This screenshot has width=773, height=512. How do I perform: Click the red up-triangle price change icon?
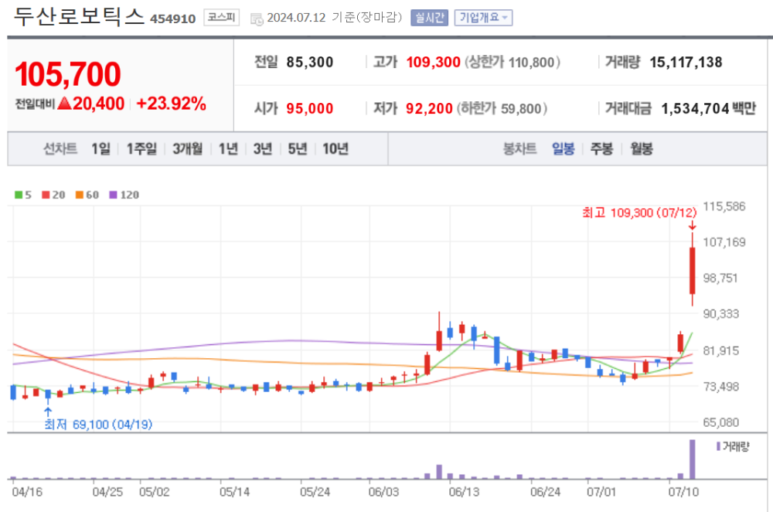(65, 103)
